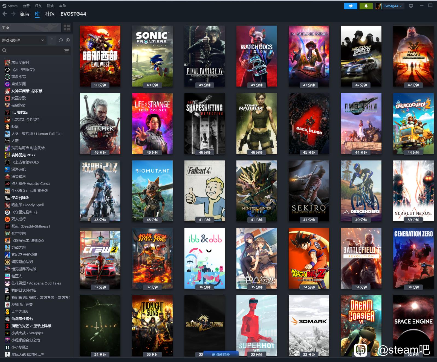Click the EvoStg44 profile avatar
Viewport: 437px width, 362px height.
click(x=378, y=6)
